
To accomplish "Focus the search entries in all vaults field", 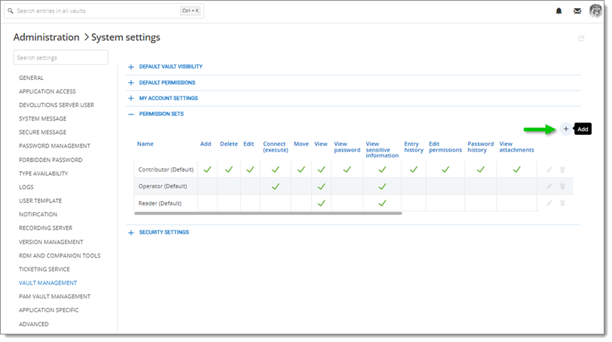I will (104, 11).
